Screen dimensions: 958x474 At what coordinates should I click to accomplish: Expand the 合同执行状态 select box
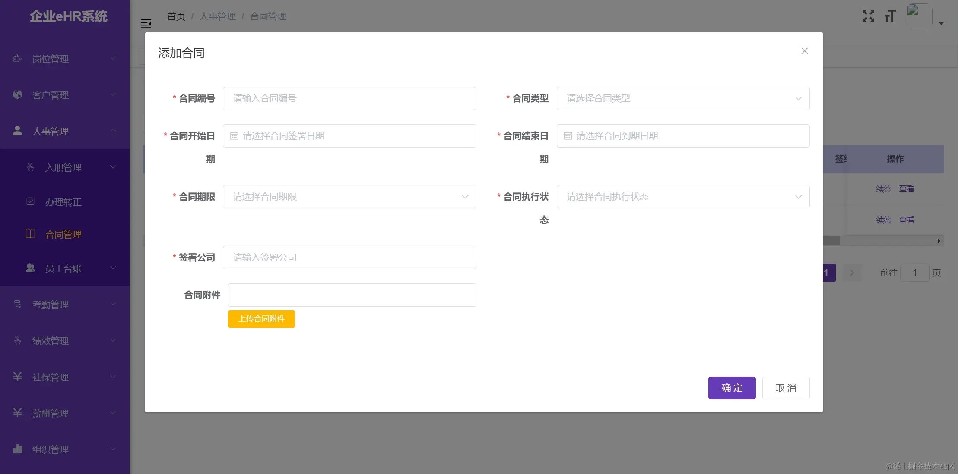[682, 197]
